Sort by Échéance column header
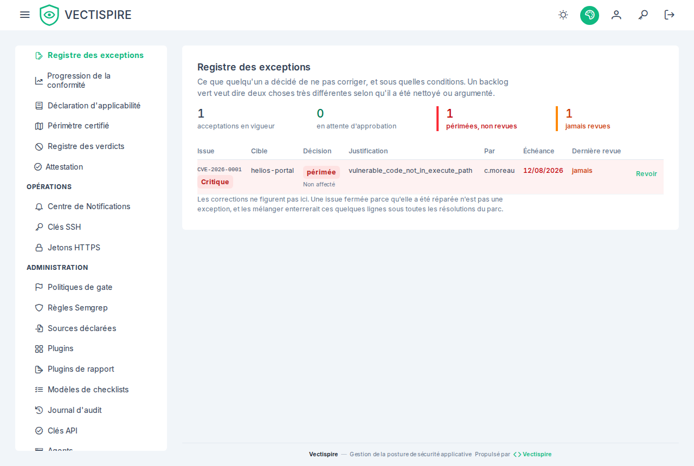The width and height of the screenshot is (694, 466). pos(538,151)
